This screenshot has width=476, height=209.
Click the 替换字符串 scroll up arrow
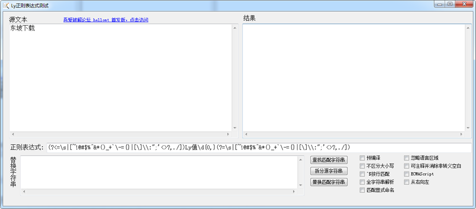[301, 160]
